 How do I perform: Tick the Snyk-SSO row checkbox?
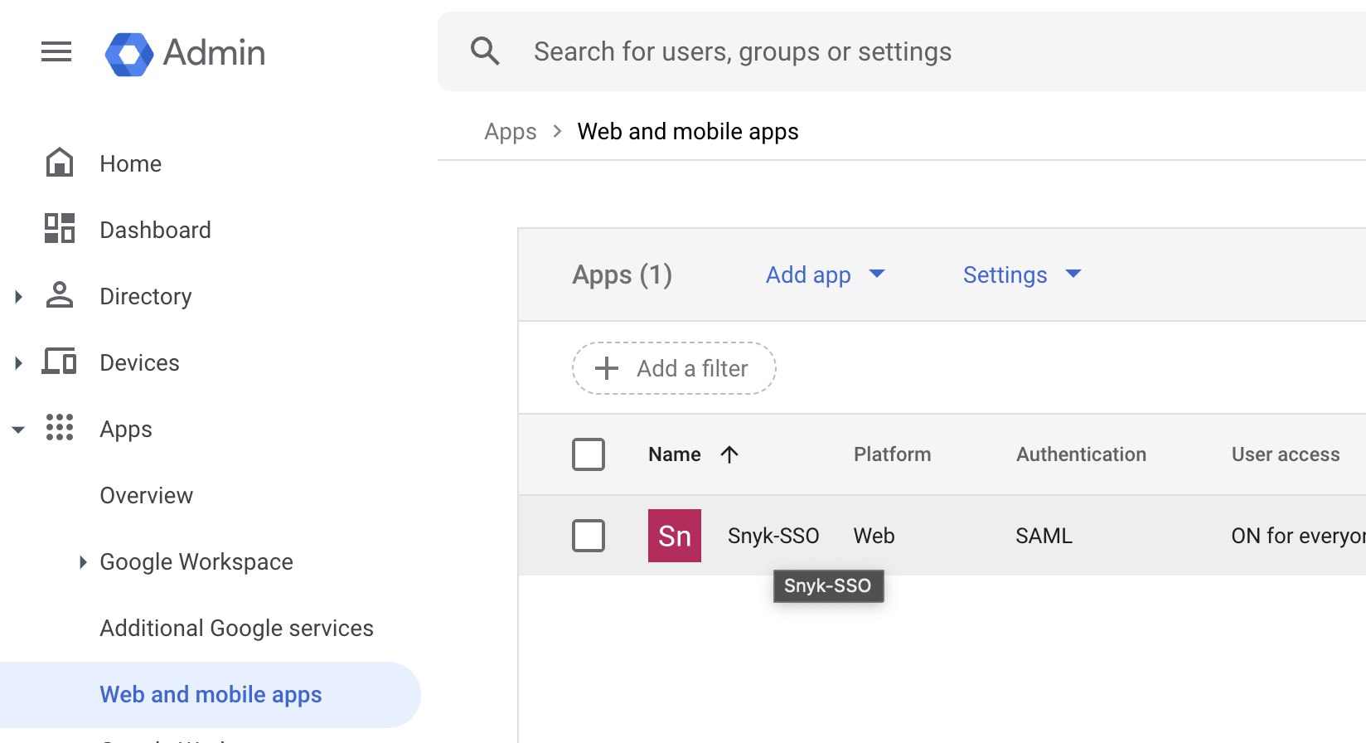(x=589, y=536)
